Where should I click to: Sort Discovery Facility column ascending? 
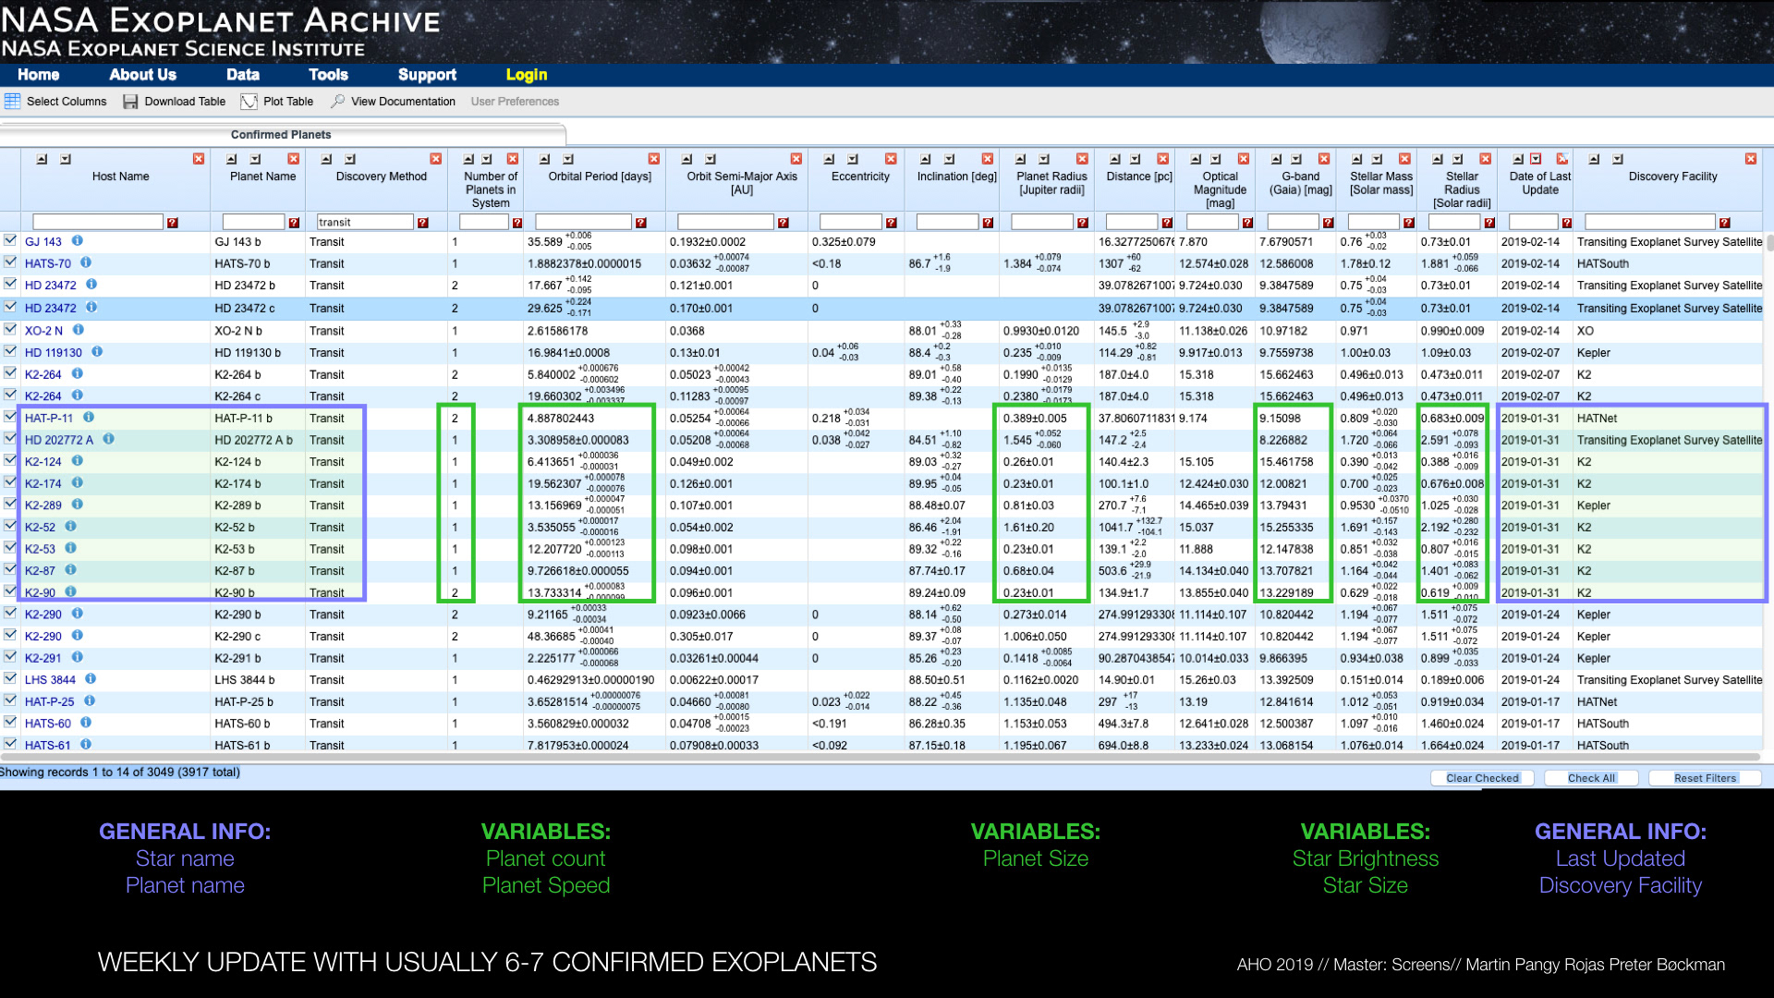[x=1594, y=159]
